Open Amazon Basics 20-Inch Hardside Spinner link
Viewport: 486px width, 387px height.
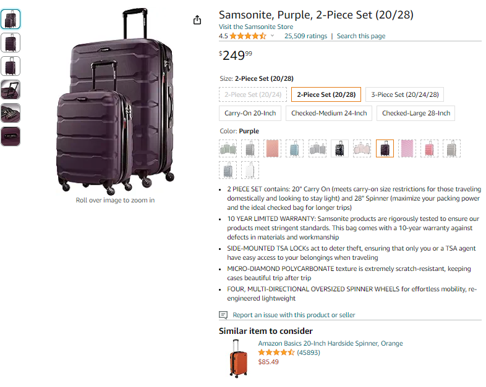[x=330, y=343]
